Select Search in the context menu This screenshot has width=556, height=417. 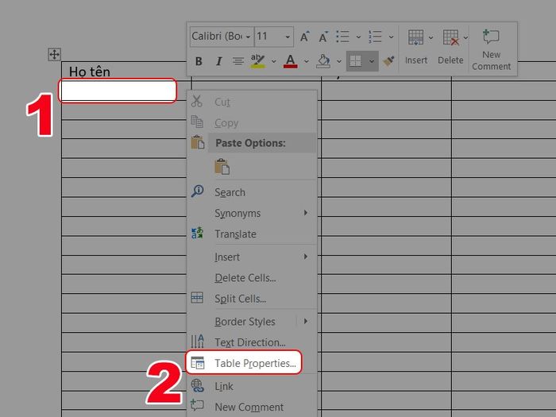(252, 192)
